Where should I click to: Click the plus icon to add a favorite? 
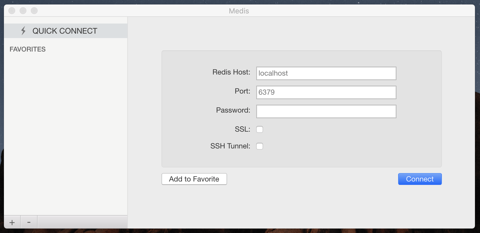click(12, 222)
